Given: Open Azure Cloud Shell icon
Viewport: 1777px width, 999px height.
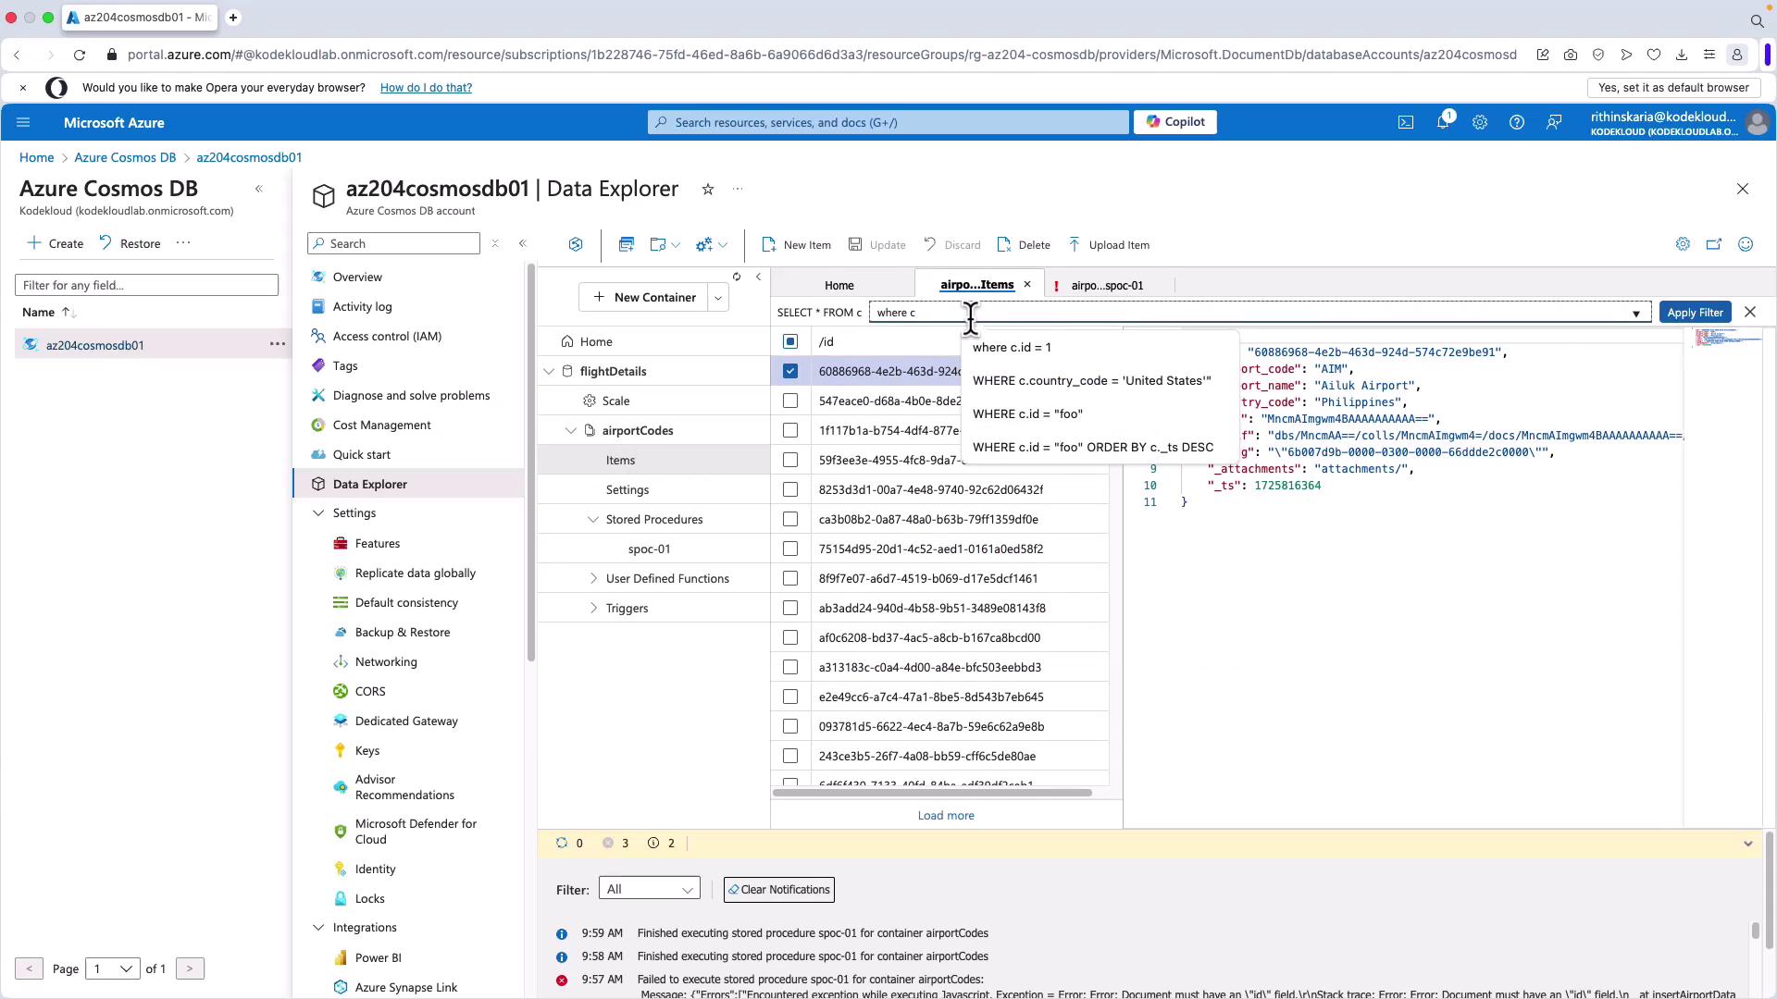Looking at the screenshot, I should 1405,122.
